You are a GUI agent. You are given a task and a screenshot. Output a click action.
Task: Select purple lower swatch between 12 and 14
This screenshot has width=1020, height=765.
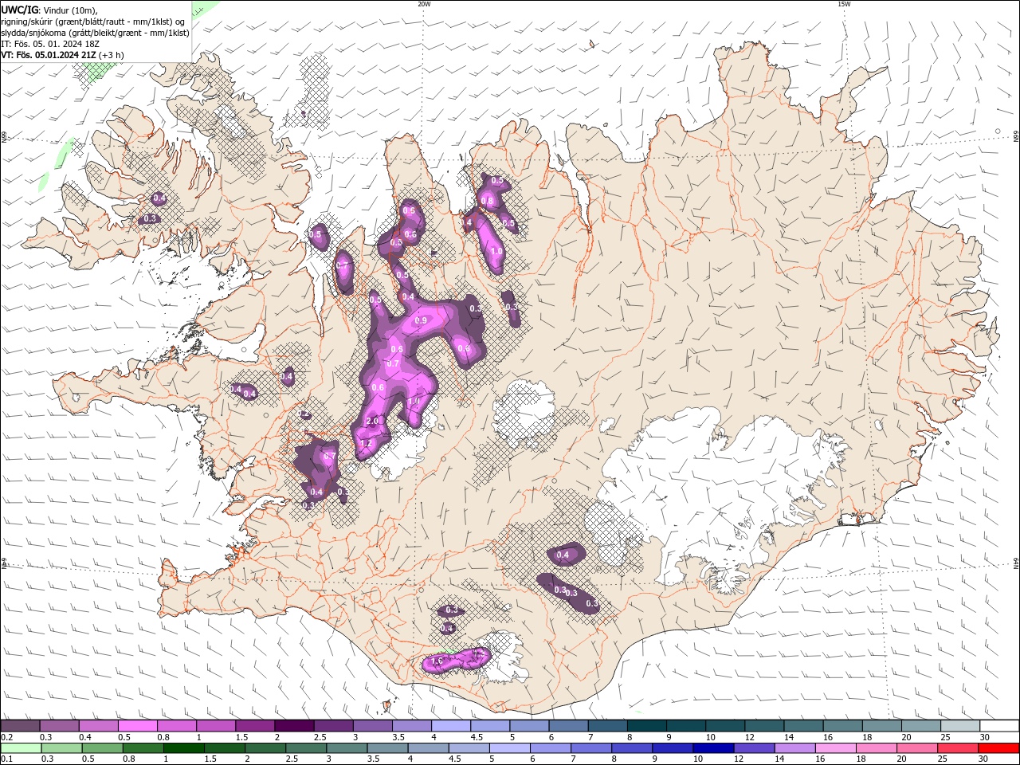click(x=753, y=748)
